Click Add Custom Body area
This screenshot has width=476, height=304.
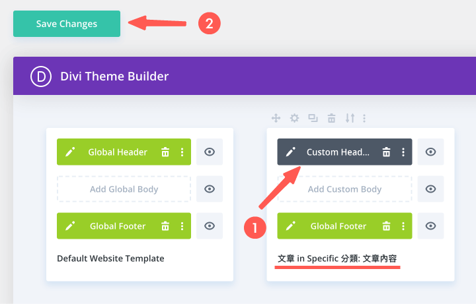click(344, 189)
